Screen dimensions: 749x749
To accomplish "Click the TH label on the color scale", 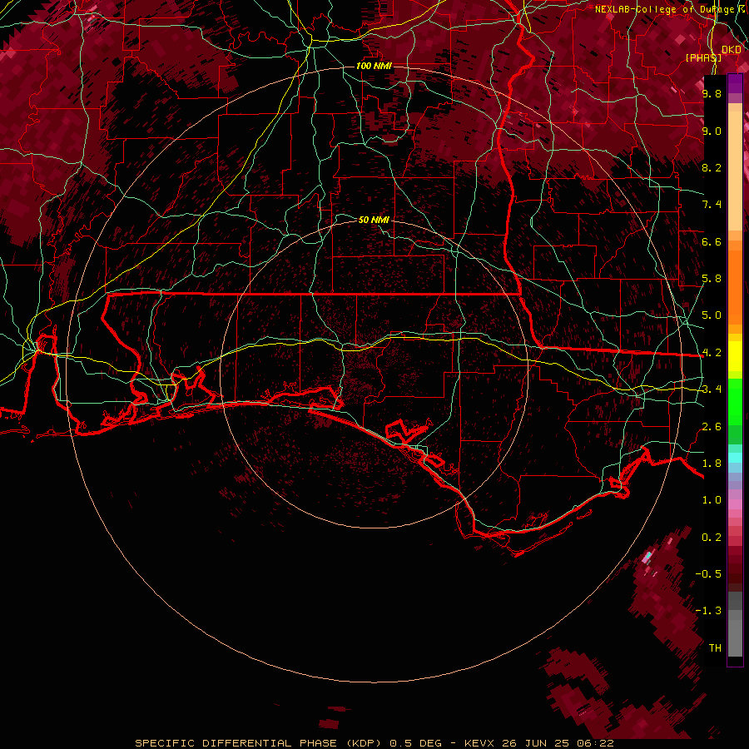I will [x=715, y=648].
